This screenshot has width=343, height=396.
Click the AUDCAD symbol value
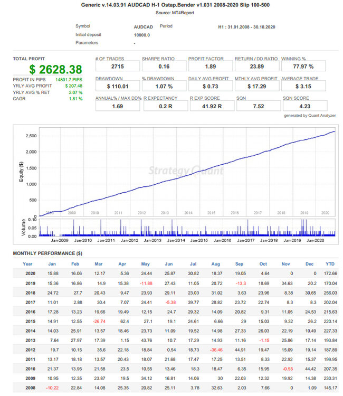[144, 27]
